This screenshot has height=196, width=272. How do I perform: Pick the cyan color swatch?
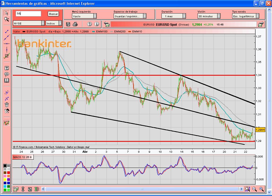click(5, 186)
